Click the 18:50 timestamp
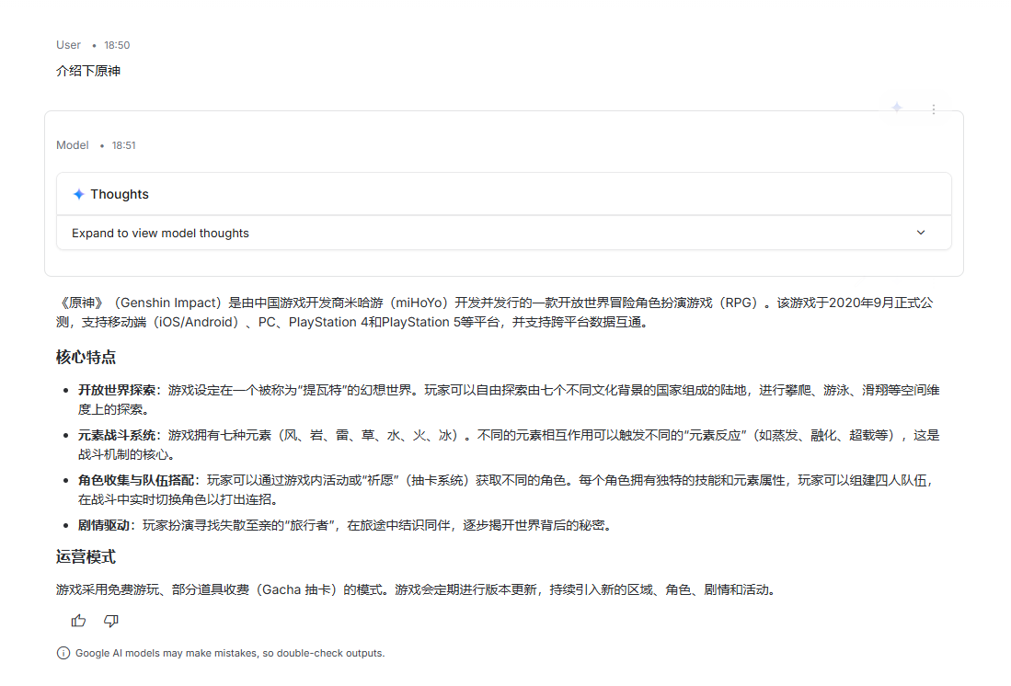The width and height of the screenshot is (1011, 686). pos(117,45)
